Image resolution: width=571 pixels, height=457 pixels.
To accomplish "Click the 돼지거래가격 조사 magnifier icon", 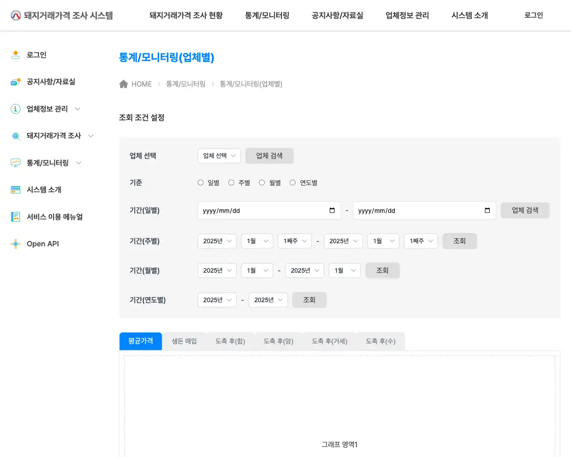I will click(16, 136).
